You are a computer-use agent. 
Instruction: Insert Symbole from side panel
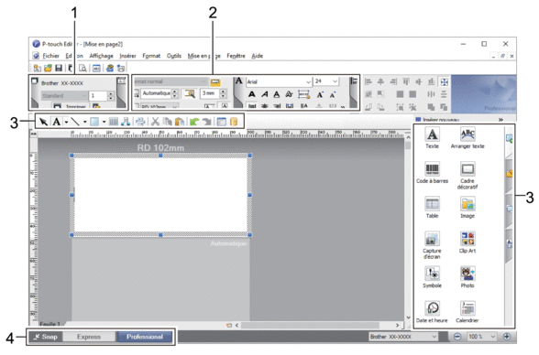point(432,277)
